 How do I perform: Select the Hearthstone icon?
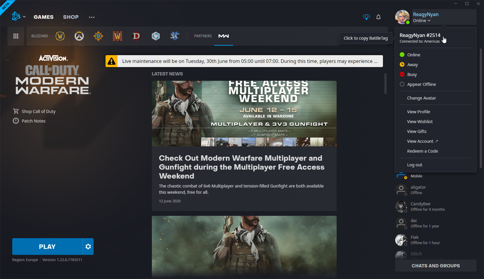coord(98,36)
